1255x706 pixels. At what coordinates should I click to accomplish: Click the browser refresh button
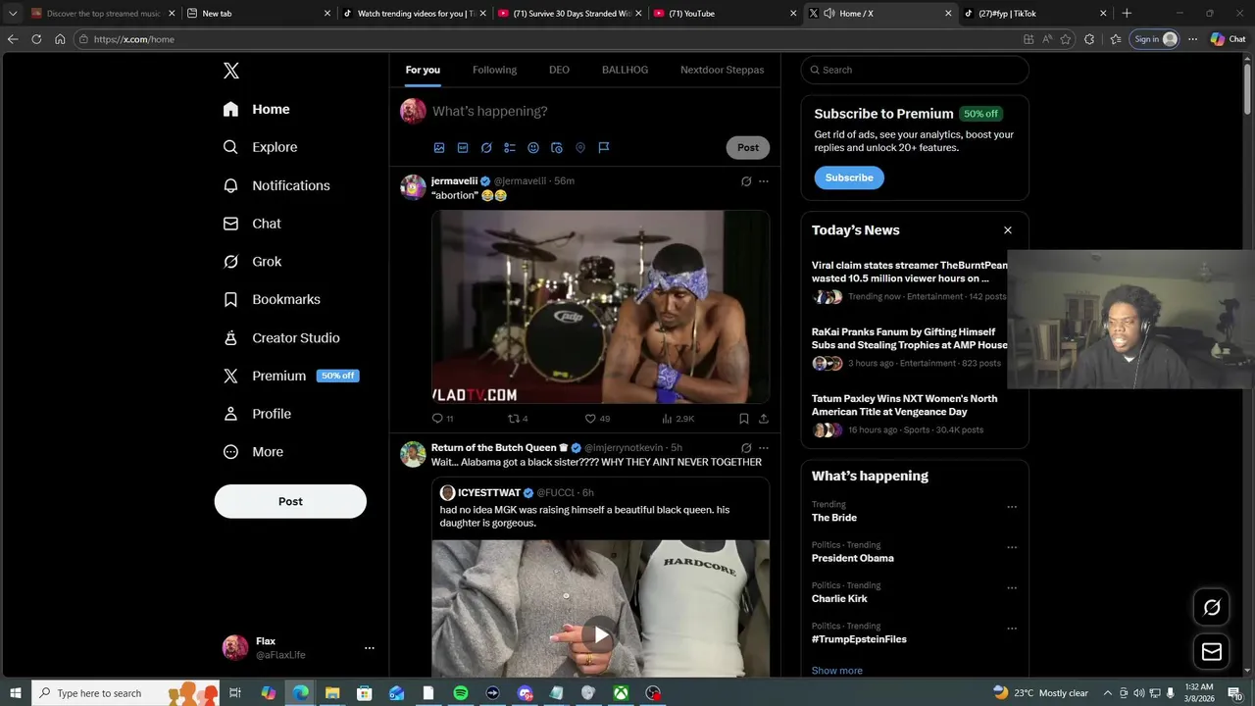pyautogui.click(x=36, y=39)
